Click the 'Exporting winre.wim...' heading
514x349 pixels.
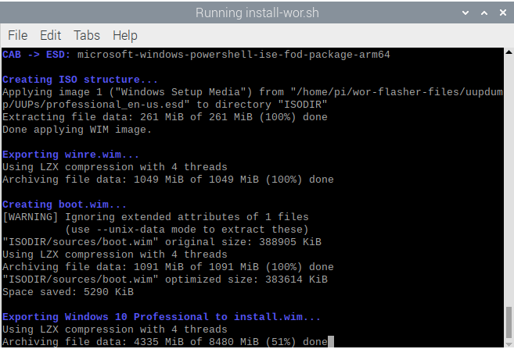point(70,155)
